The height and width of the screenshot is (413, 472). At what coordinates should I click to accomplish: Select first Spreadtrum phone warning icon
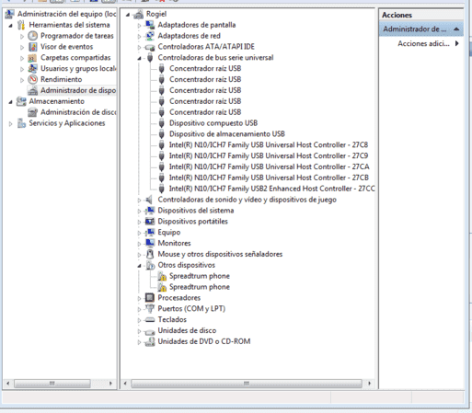pyautogui.click(x=162, y=276)
